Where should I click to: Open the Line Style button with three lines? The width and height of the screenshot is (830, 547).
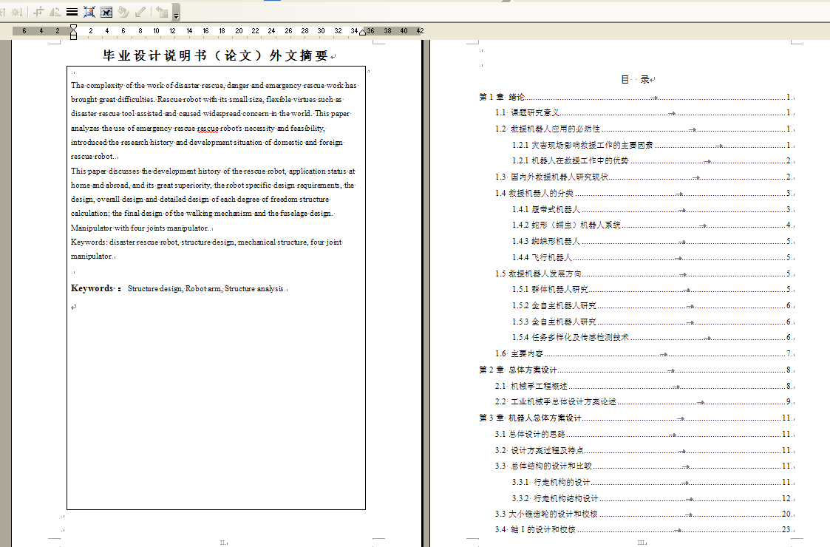72,12
